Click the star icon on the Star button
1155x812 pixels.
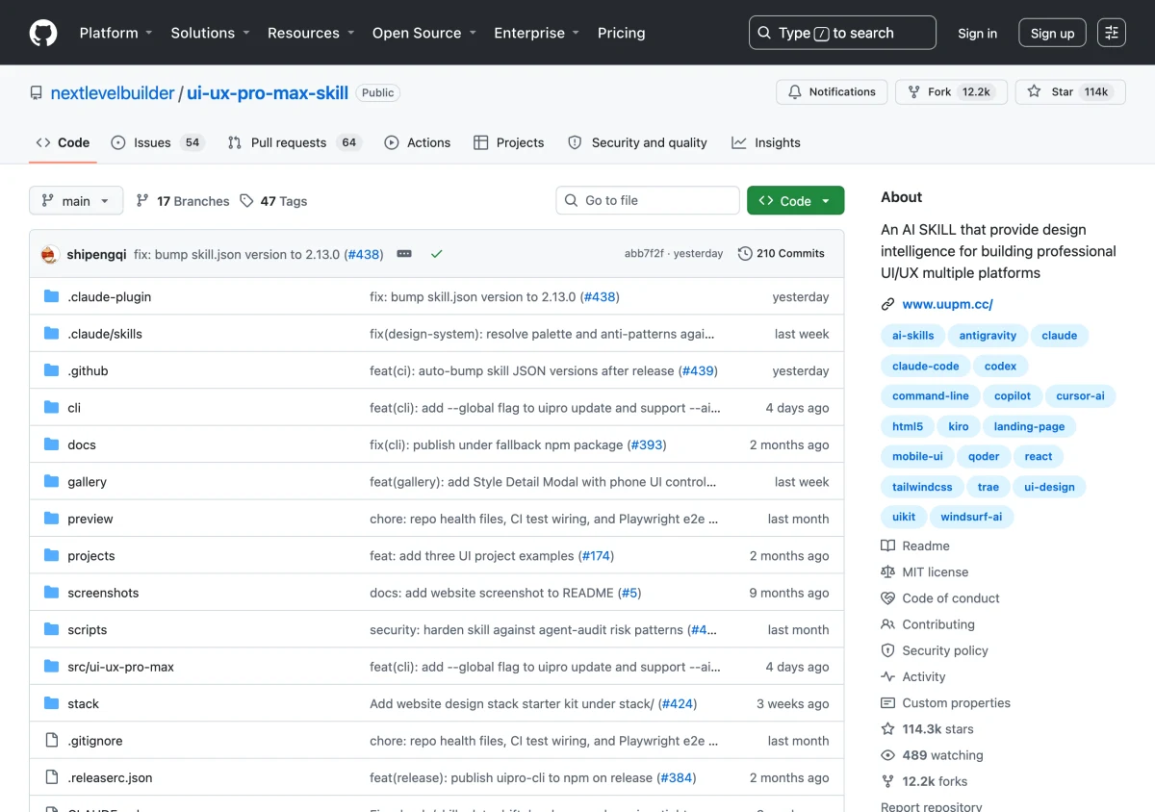[1034, 91]
